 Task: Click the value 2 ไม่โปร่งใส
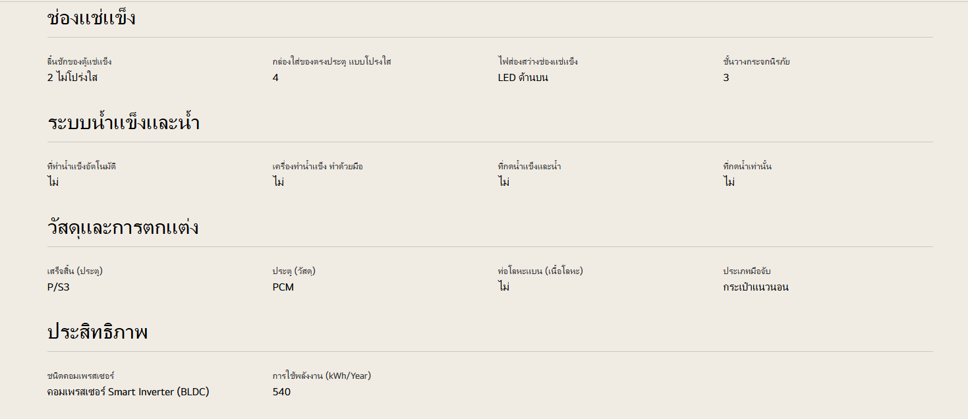coord(72,77)
